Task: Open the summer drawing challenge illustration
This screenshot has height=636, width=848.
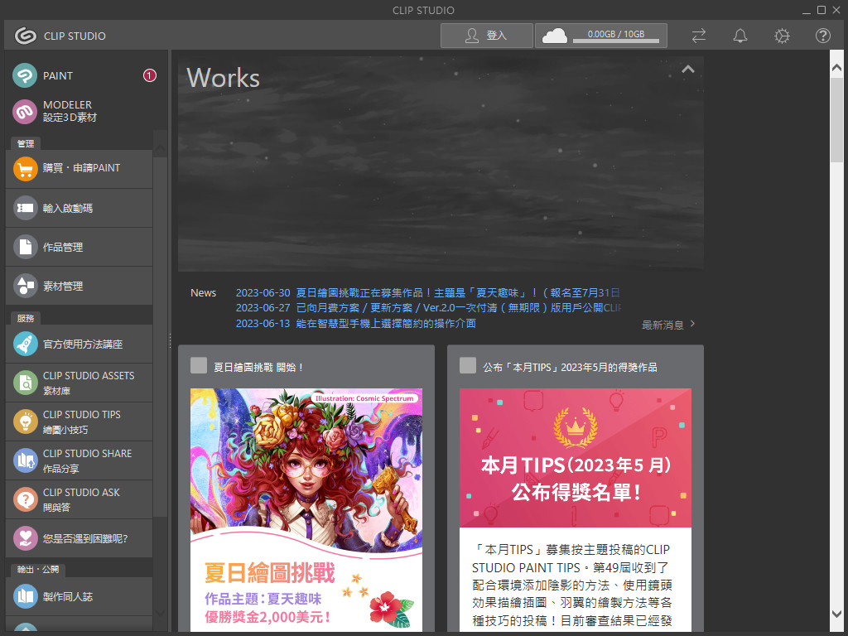Action: [306, 509]
